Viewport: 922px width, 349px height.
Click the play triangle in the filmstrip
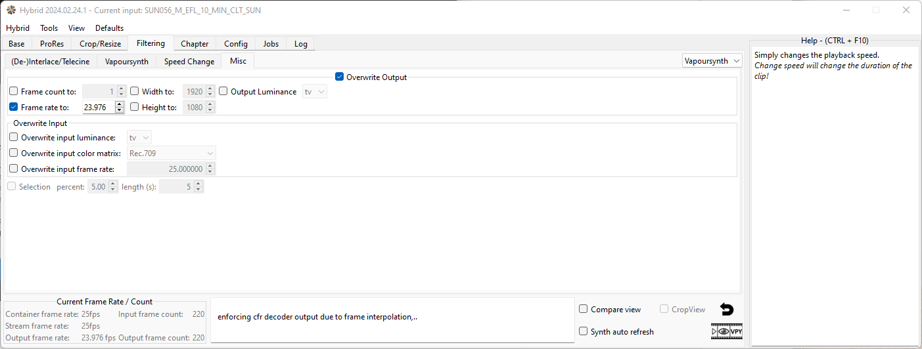715,332
